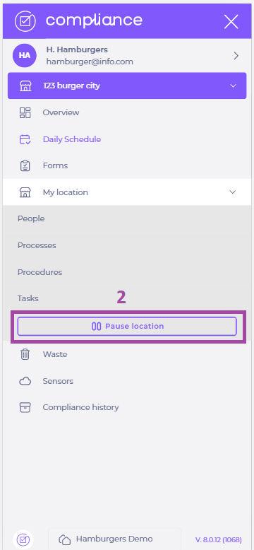This screenshot has height=550, width=254.
Task: Expand the 123 burger city dropdown
Action: 233,86
